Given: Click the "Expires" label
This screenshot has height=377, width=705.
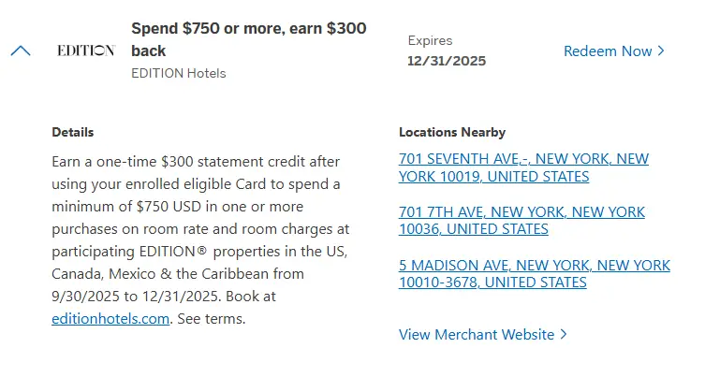Looking at the screenshot, I should [x=430, y=41].
